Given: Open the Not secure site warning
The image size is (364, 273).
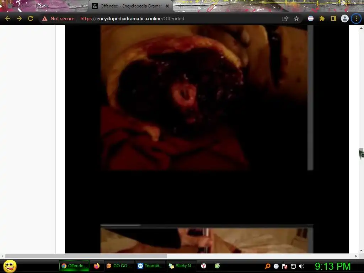Looking at the screenshot, I should point(58,18).
